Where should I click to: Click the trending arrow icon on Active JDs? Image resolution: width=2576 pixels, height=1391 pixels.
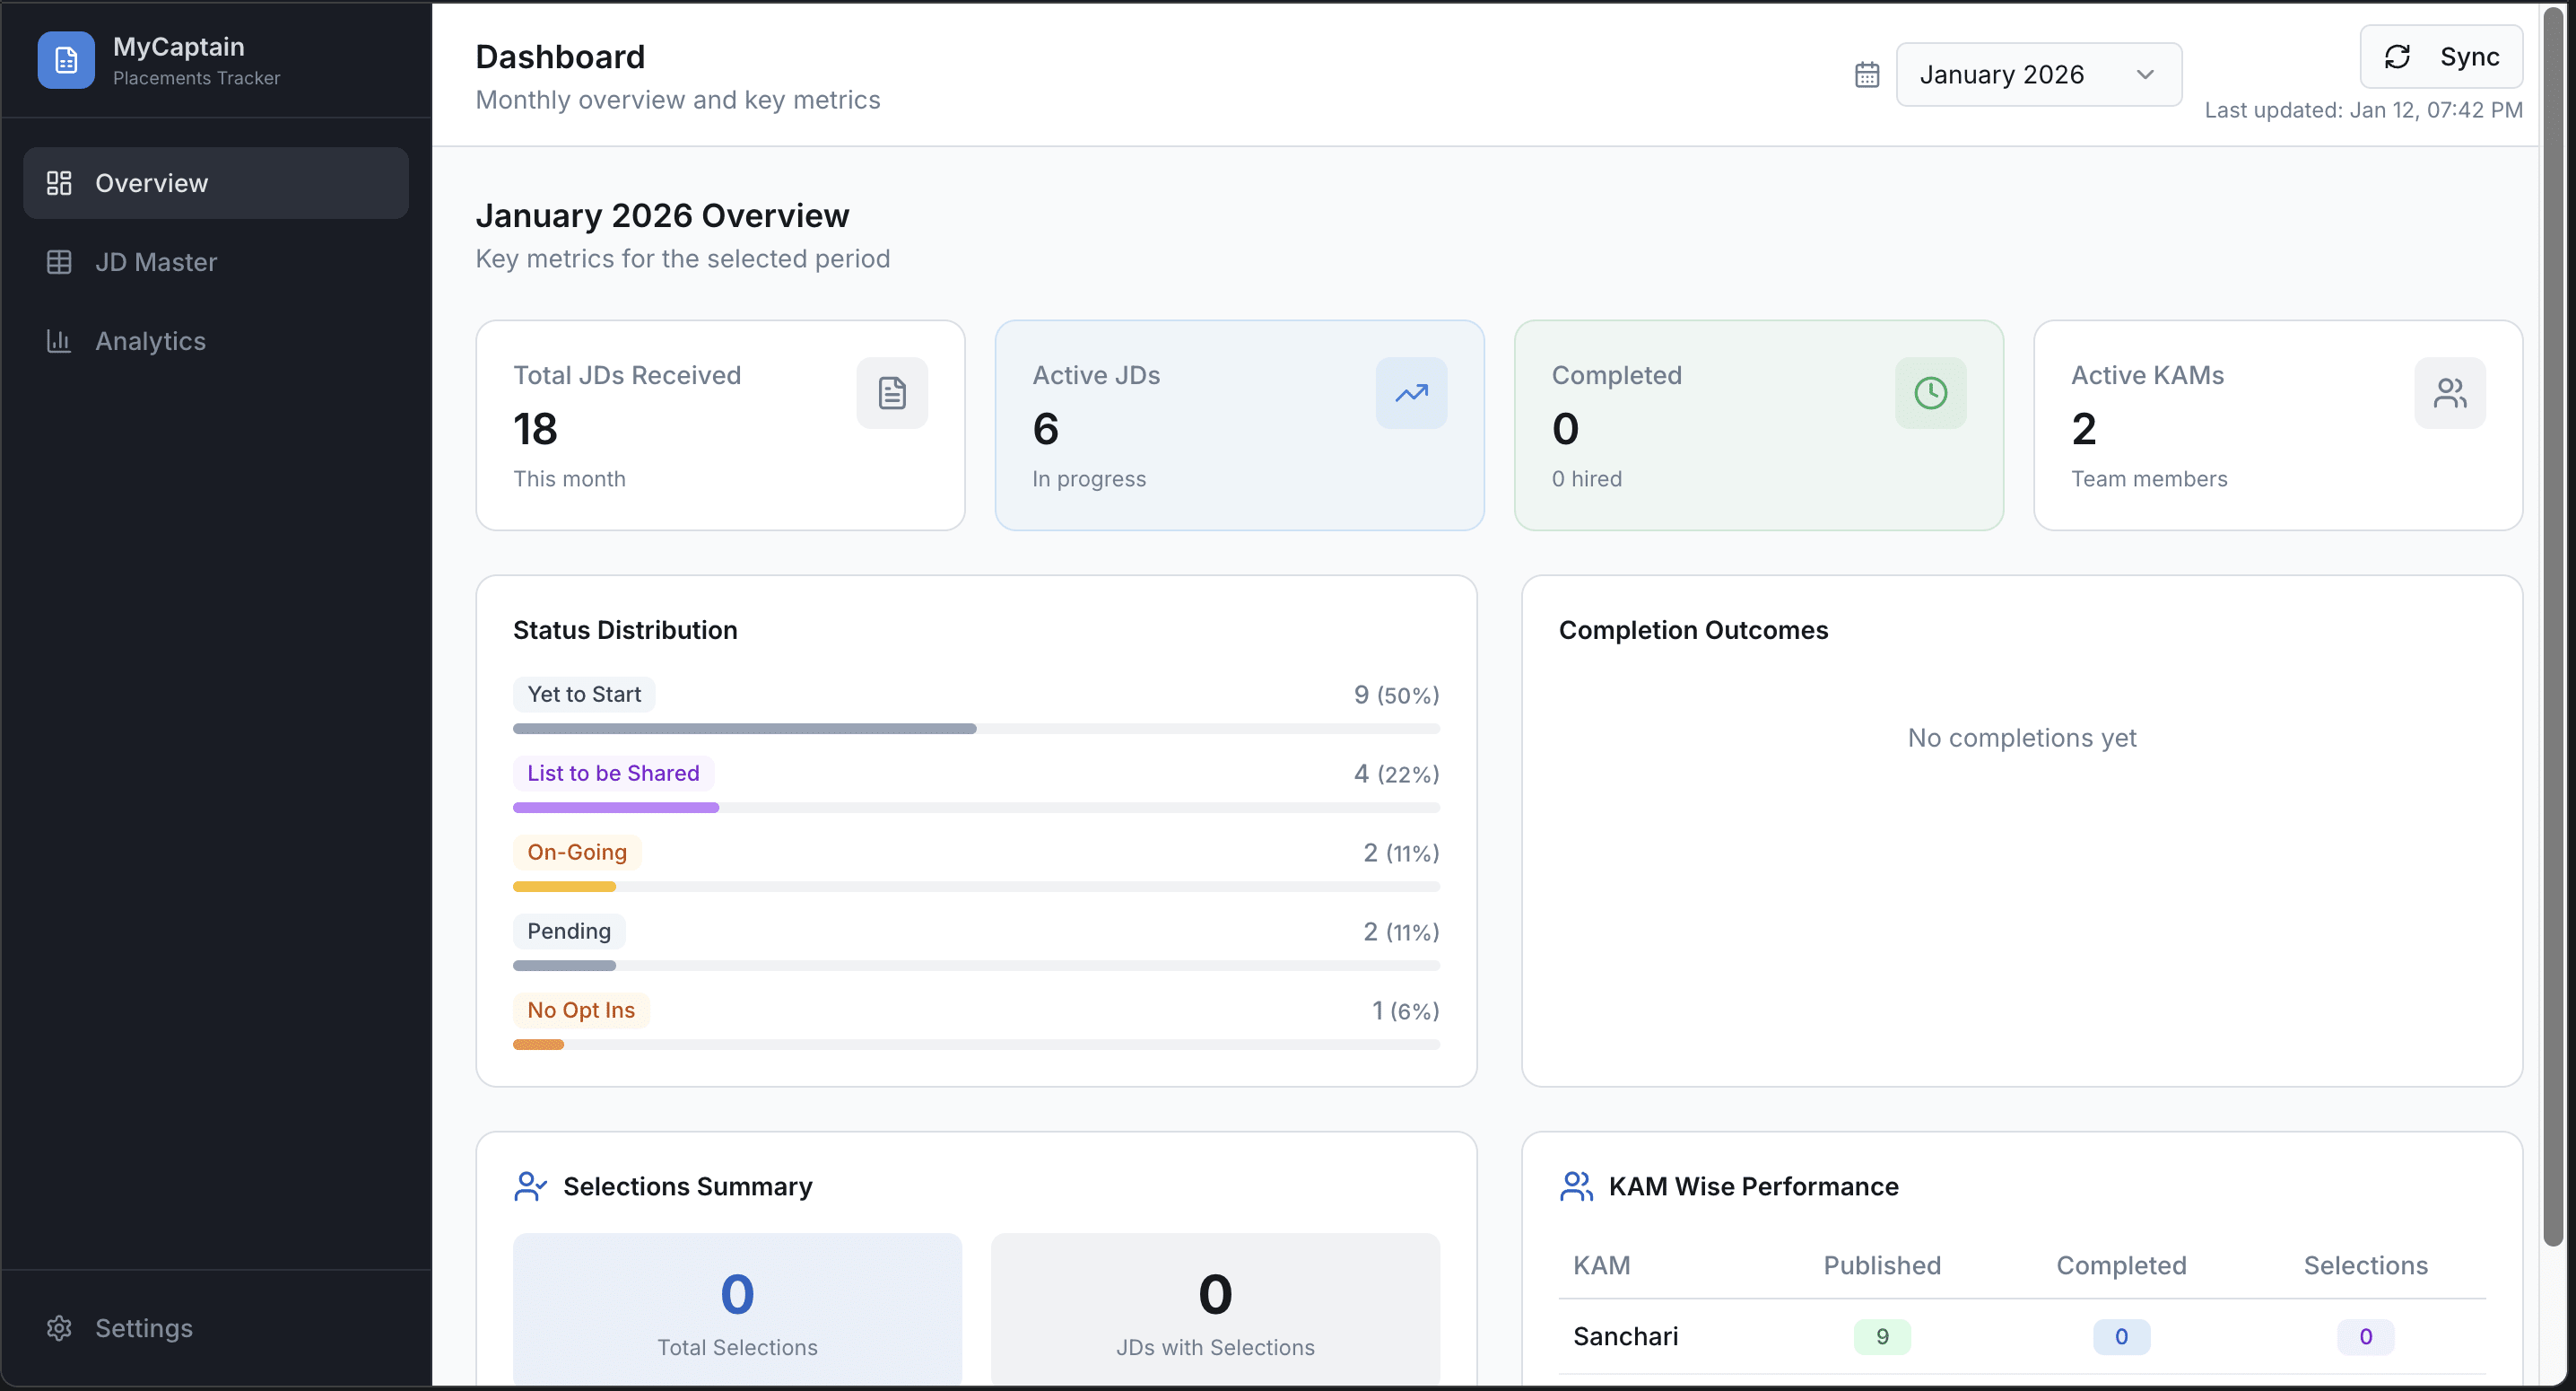click(x=1411, y=393)
